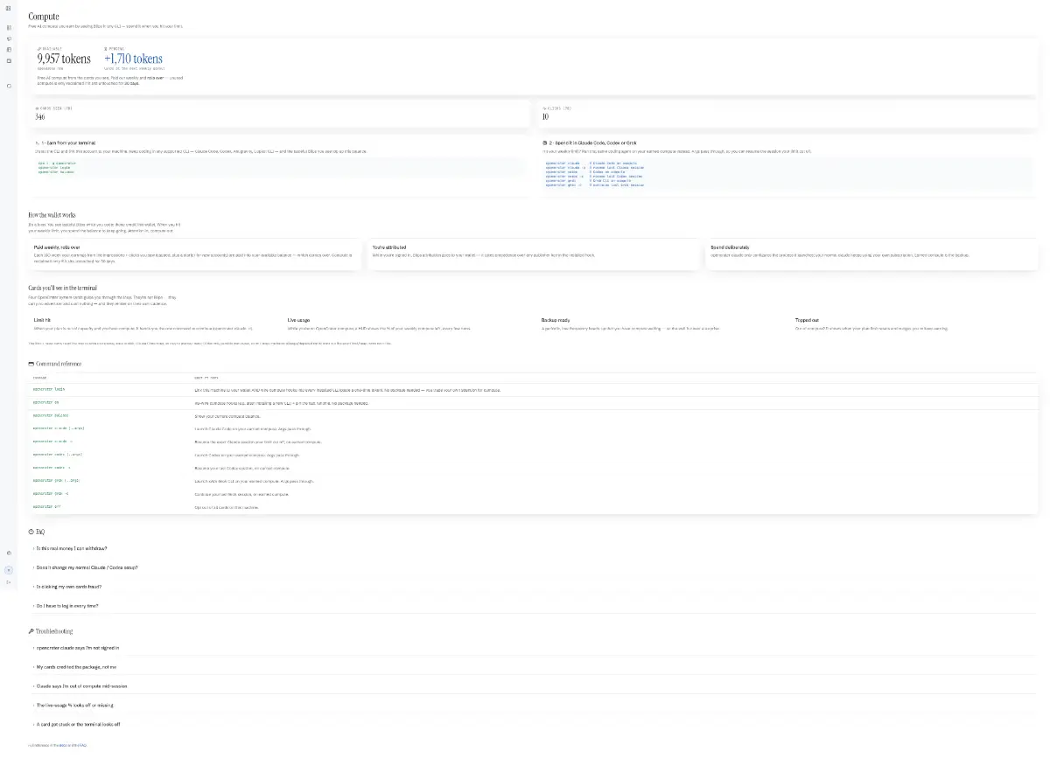Click the 'Live usage' card title
Image resolution: width=1050 pixels, height=765 pixels.
pos(298,320)
